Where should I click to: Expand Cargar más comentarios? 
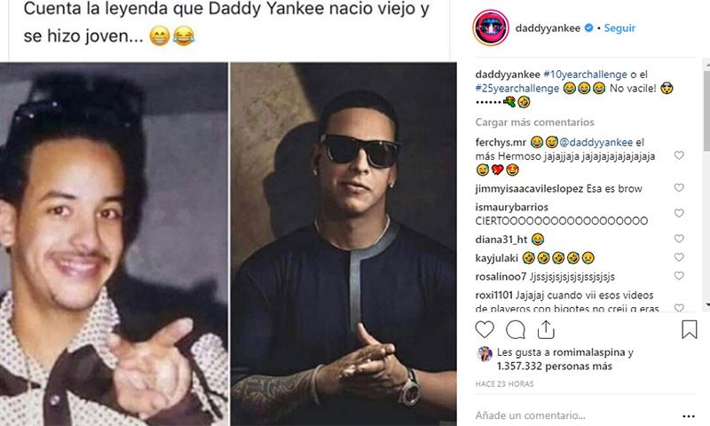tap(535, 122)
